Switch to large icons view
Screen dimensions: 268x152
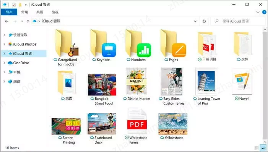point(263,148)
